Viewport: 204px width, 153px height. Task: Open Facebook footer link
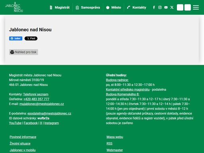[31, 123]
